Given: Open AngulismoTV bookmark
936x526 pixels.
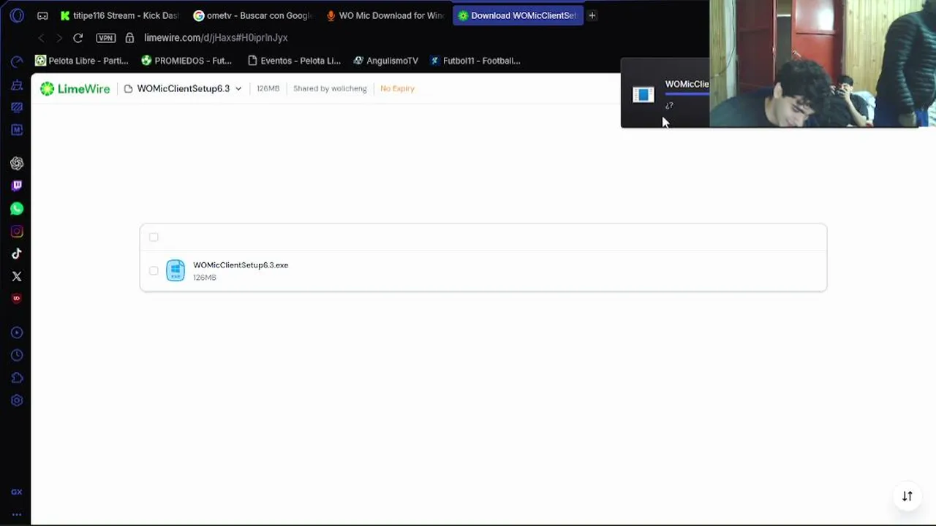Looking at the screenshot, I should (386, 61).
